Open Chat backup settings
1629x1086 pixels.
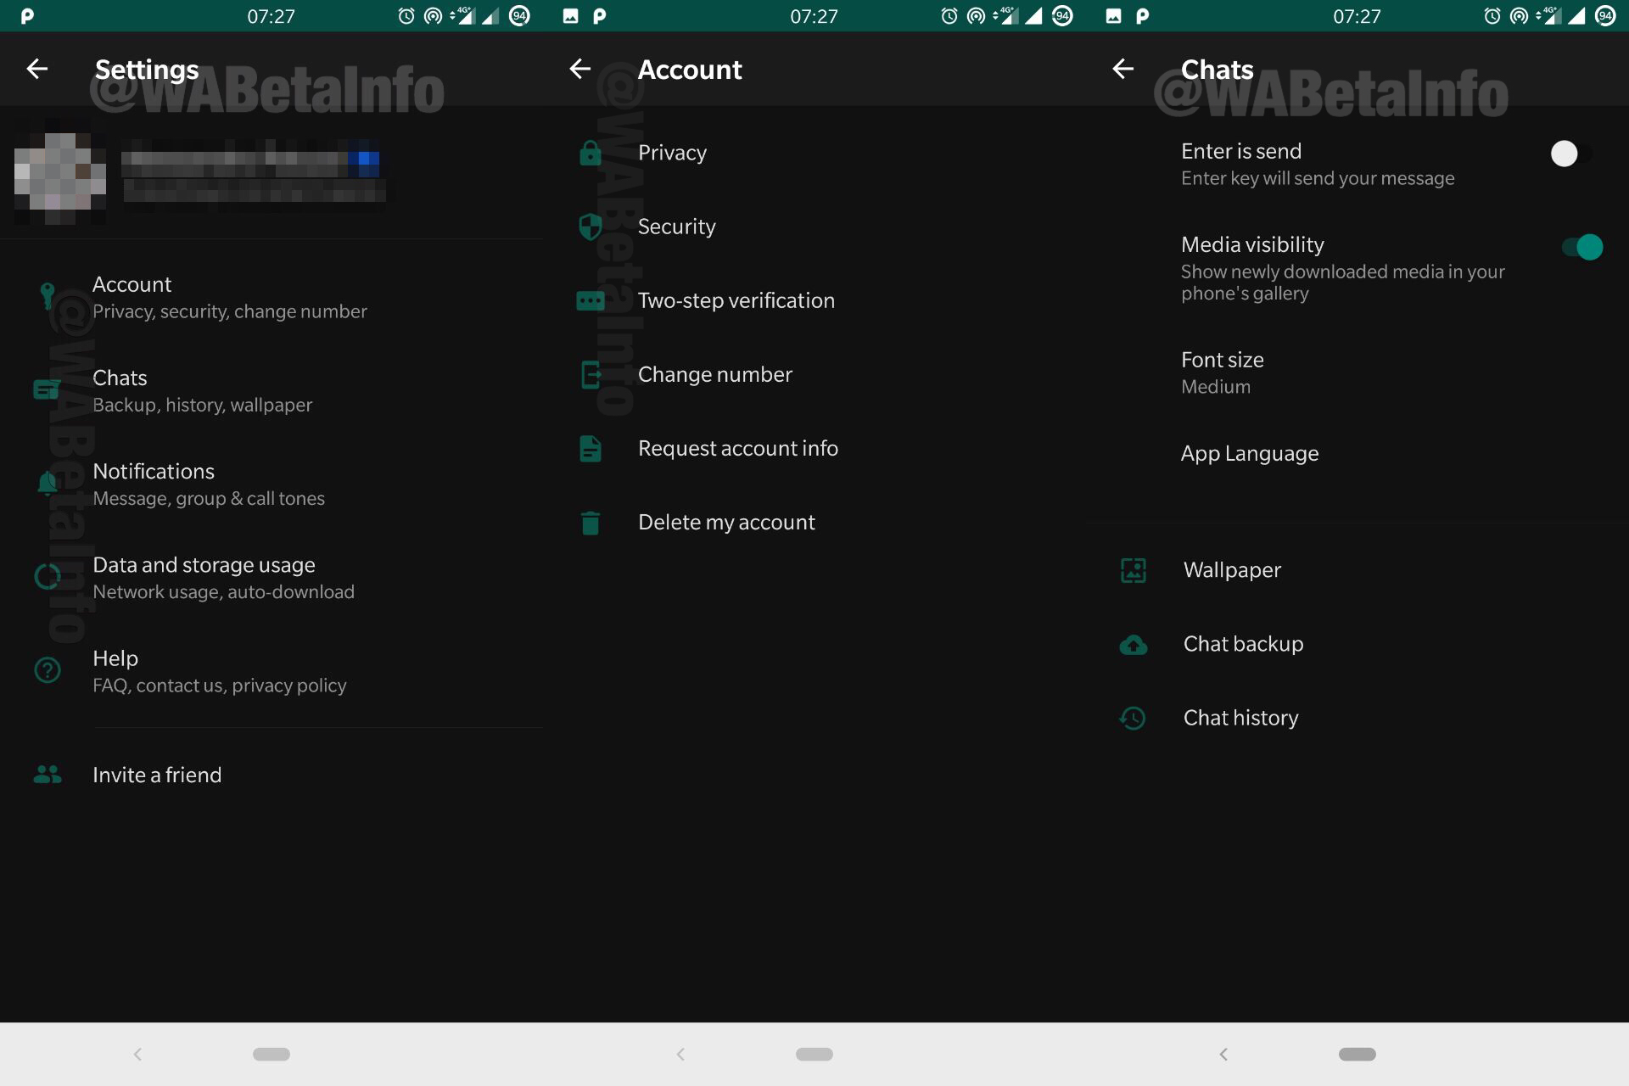tap(1242, 642)
